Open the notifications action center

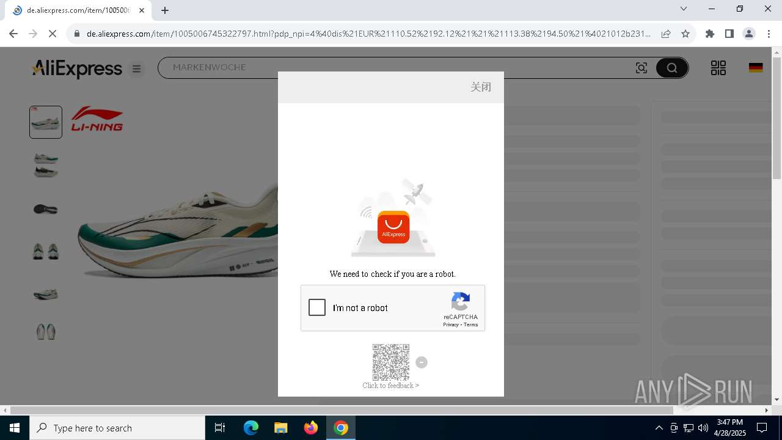point(762,428)
